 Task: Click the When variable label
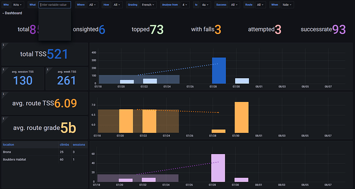275,5
